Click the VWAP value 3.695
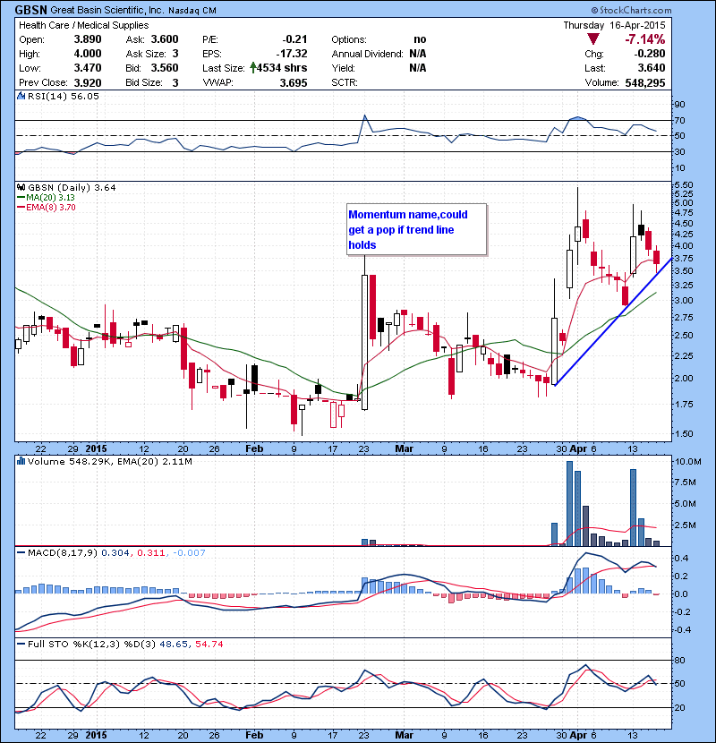Image resolution: width=716 pixels, height=743 pixels. (x=294, y=82)
